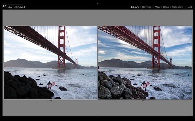
Task: Open the Print module
Action: (x=189, y=7)
